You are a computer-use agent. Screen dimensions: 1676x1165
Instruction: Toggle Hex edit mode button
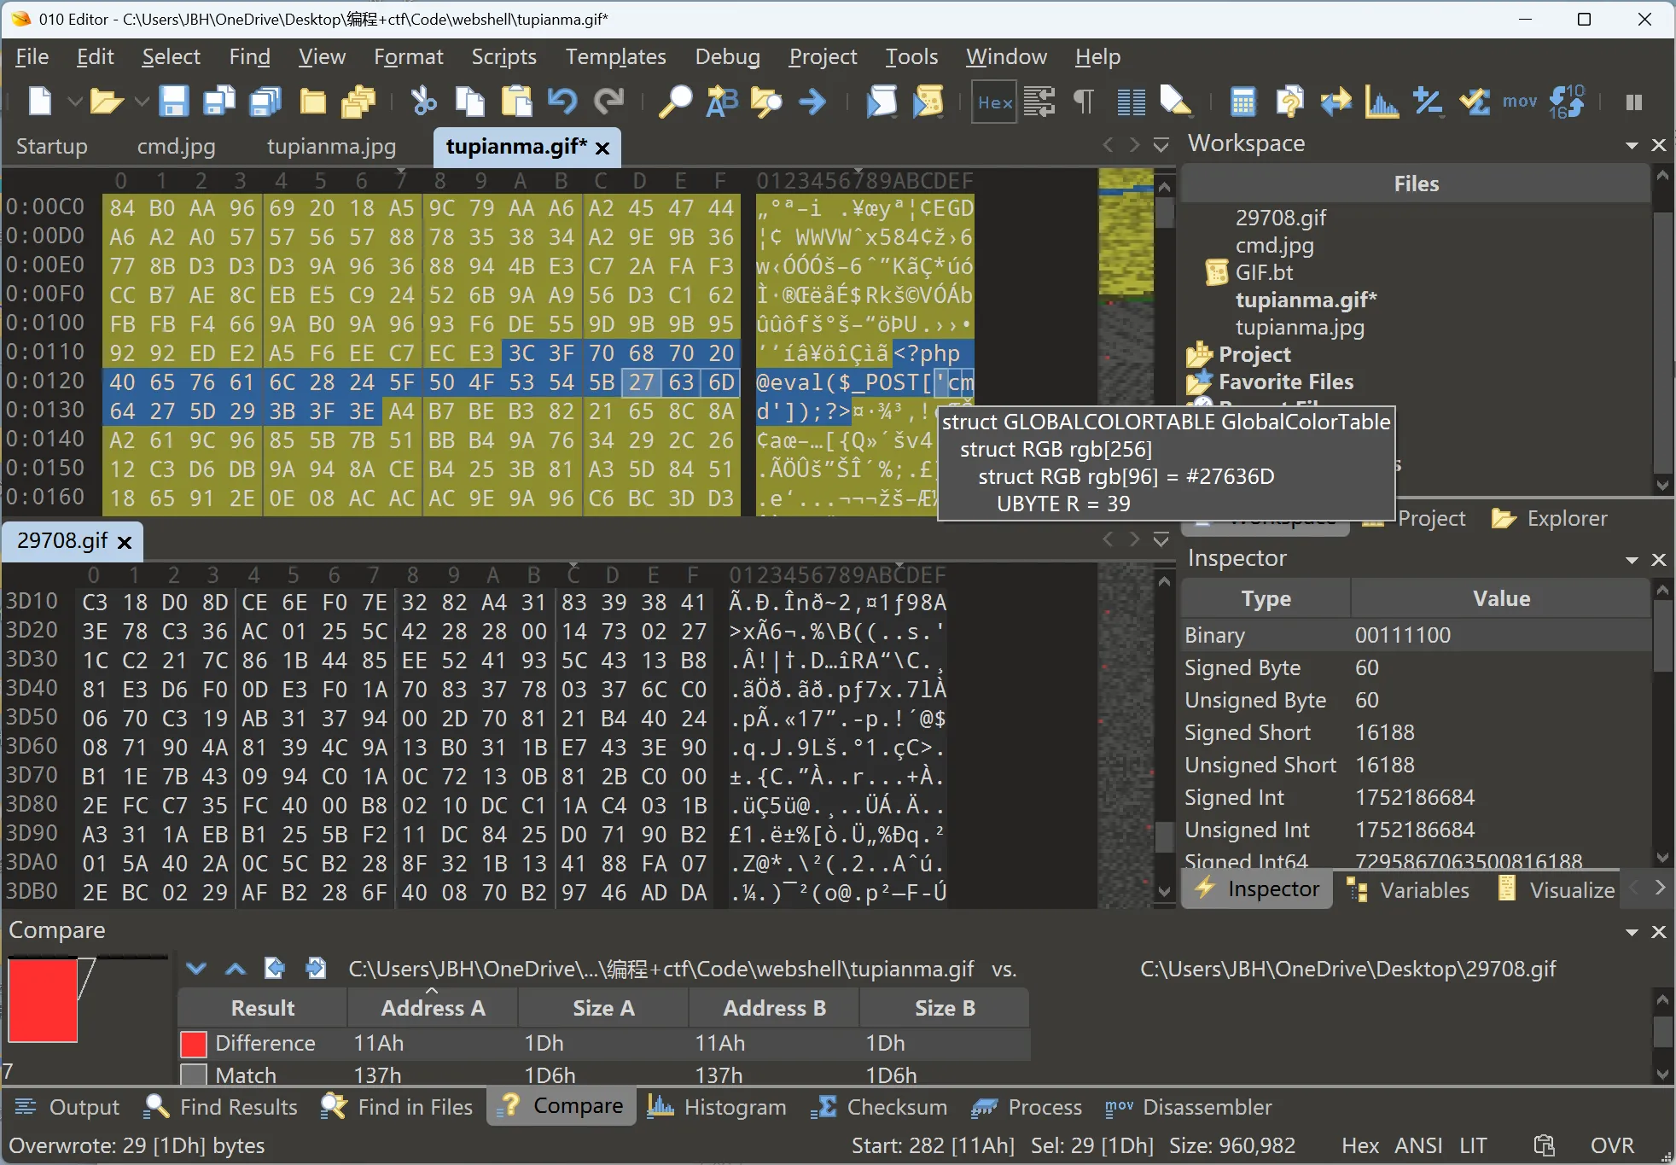[995, 102]
